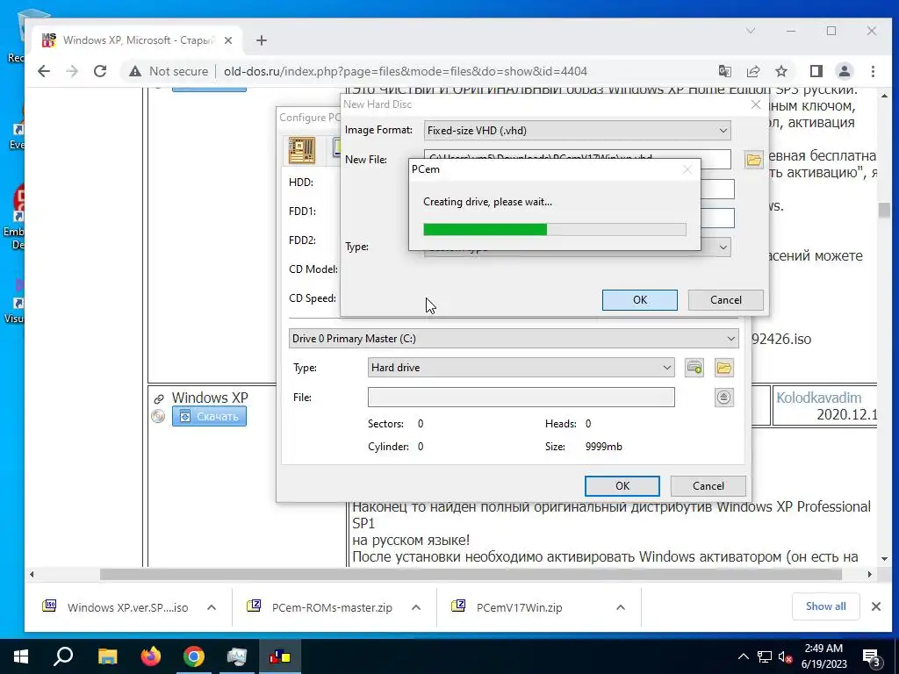This screenshot has height=674, width=899.
Task: Click OK in New Hard Disc dialog
Action: pos(640,300)
